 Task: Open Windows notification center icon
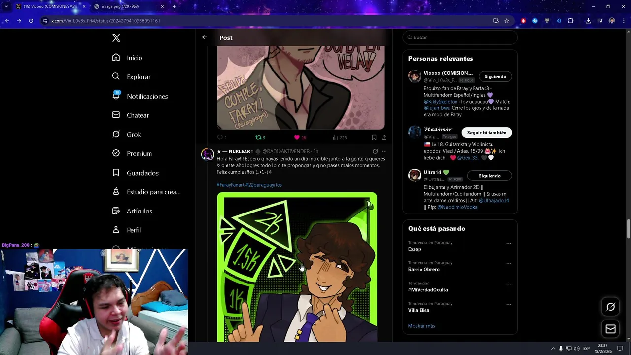(x=620, y=349)
